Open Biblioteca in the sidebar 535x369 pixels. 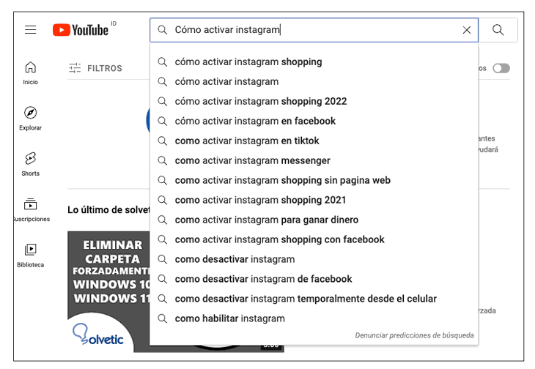click(x=30, y=255)
